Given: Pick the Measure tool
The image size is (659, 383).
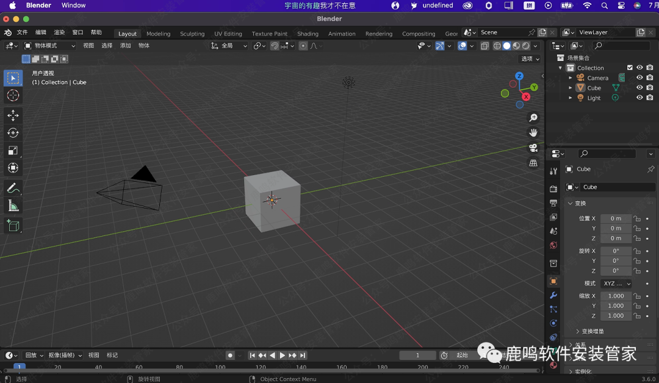Looking at the screenshot, I should click(13, 206).
